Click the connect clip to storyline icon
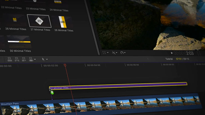 10,59
